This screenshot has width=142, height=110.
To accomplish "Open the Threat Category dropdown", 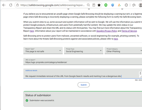I will [x=123, y=50].
